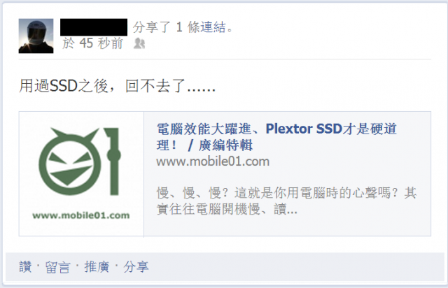This screenshot has width=448, height=288.
Task: Click the 分享了 1 條連結 story text
Action: click(x=183, y=27)
